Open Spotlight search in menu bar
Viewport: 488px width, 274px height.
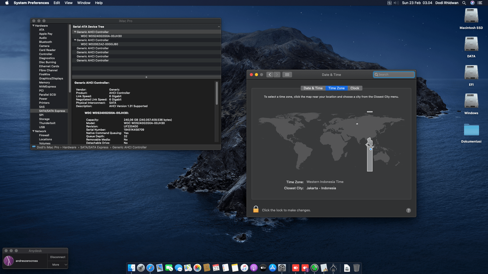464,3
